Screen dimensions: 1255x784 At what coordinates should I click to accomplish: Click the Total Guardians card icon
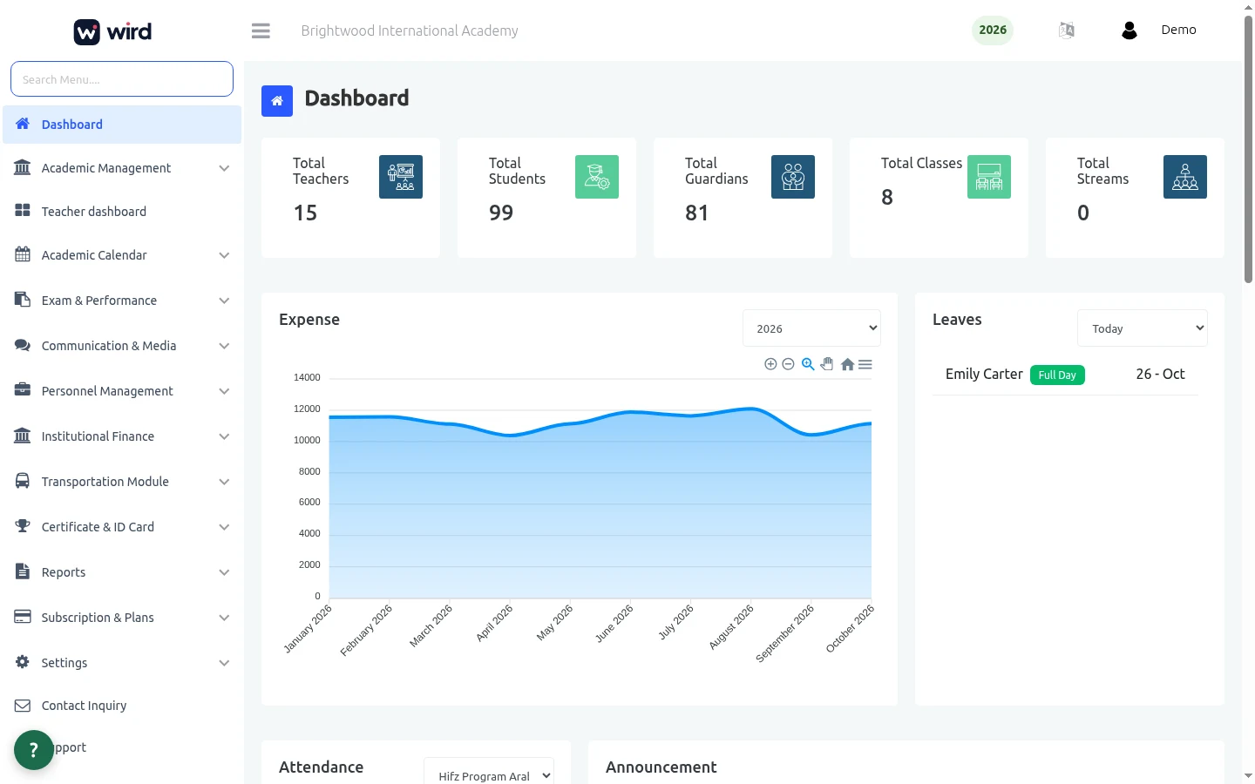793,177
